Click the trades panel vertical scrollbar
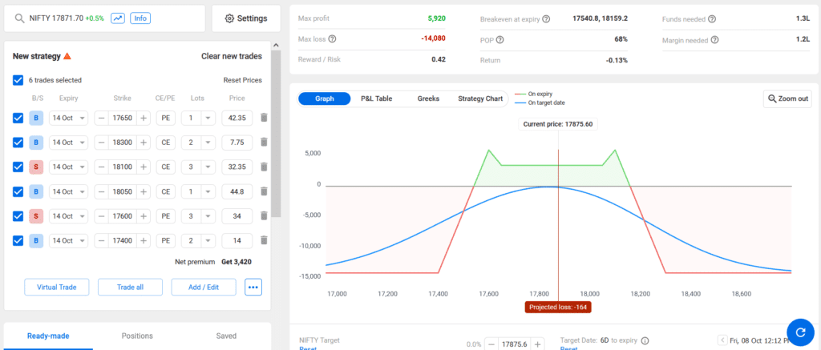 click(x=276, y=134)
